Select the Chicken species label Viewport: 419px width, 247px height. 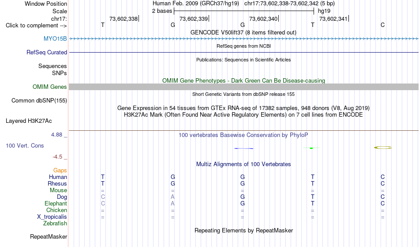pos(56,210)
